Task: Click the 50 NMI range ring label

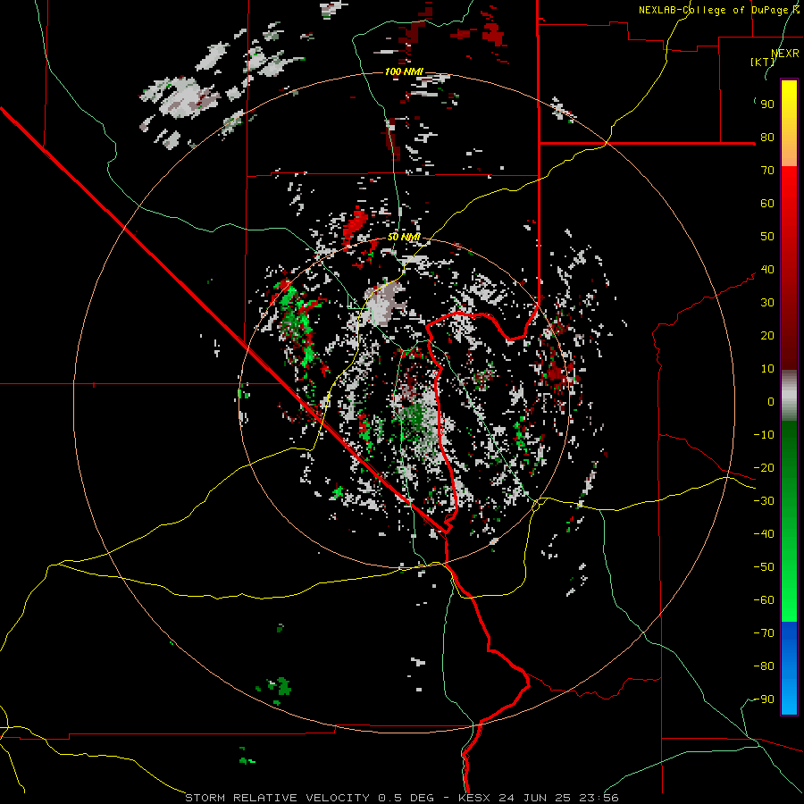Action: 404,237
